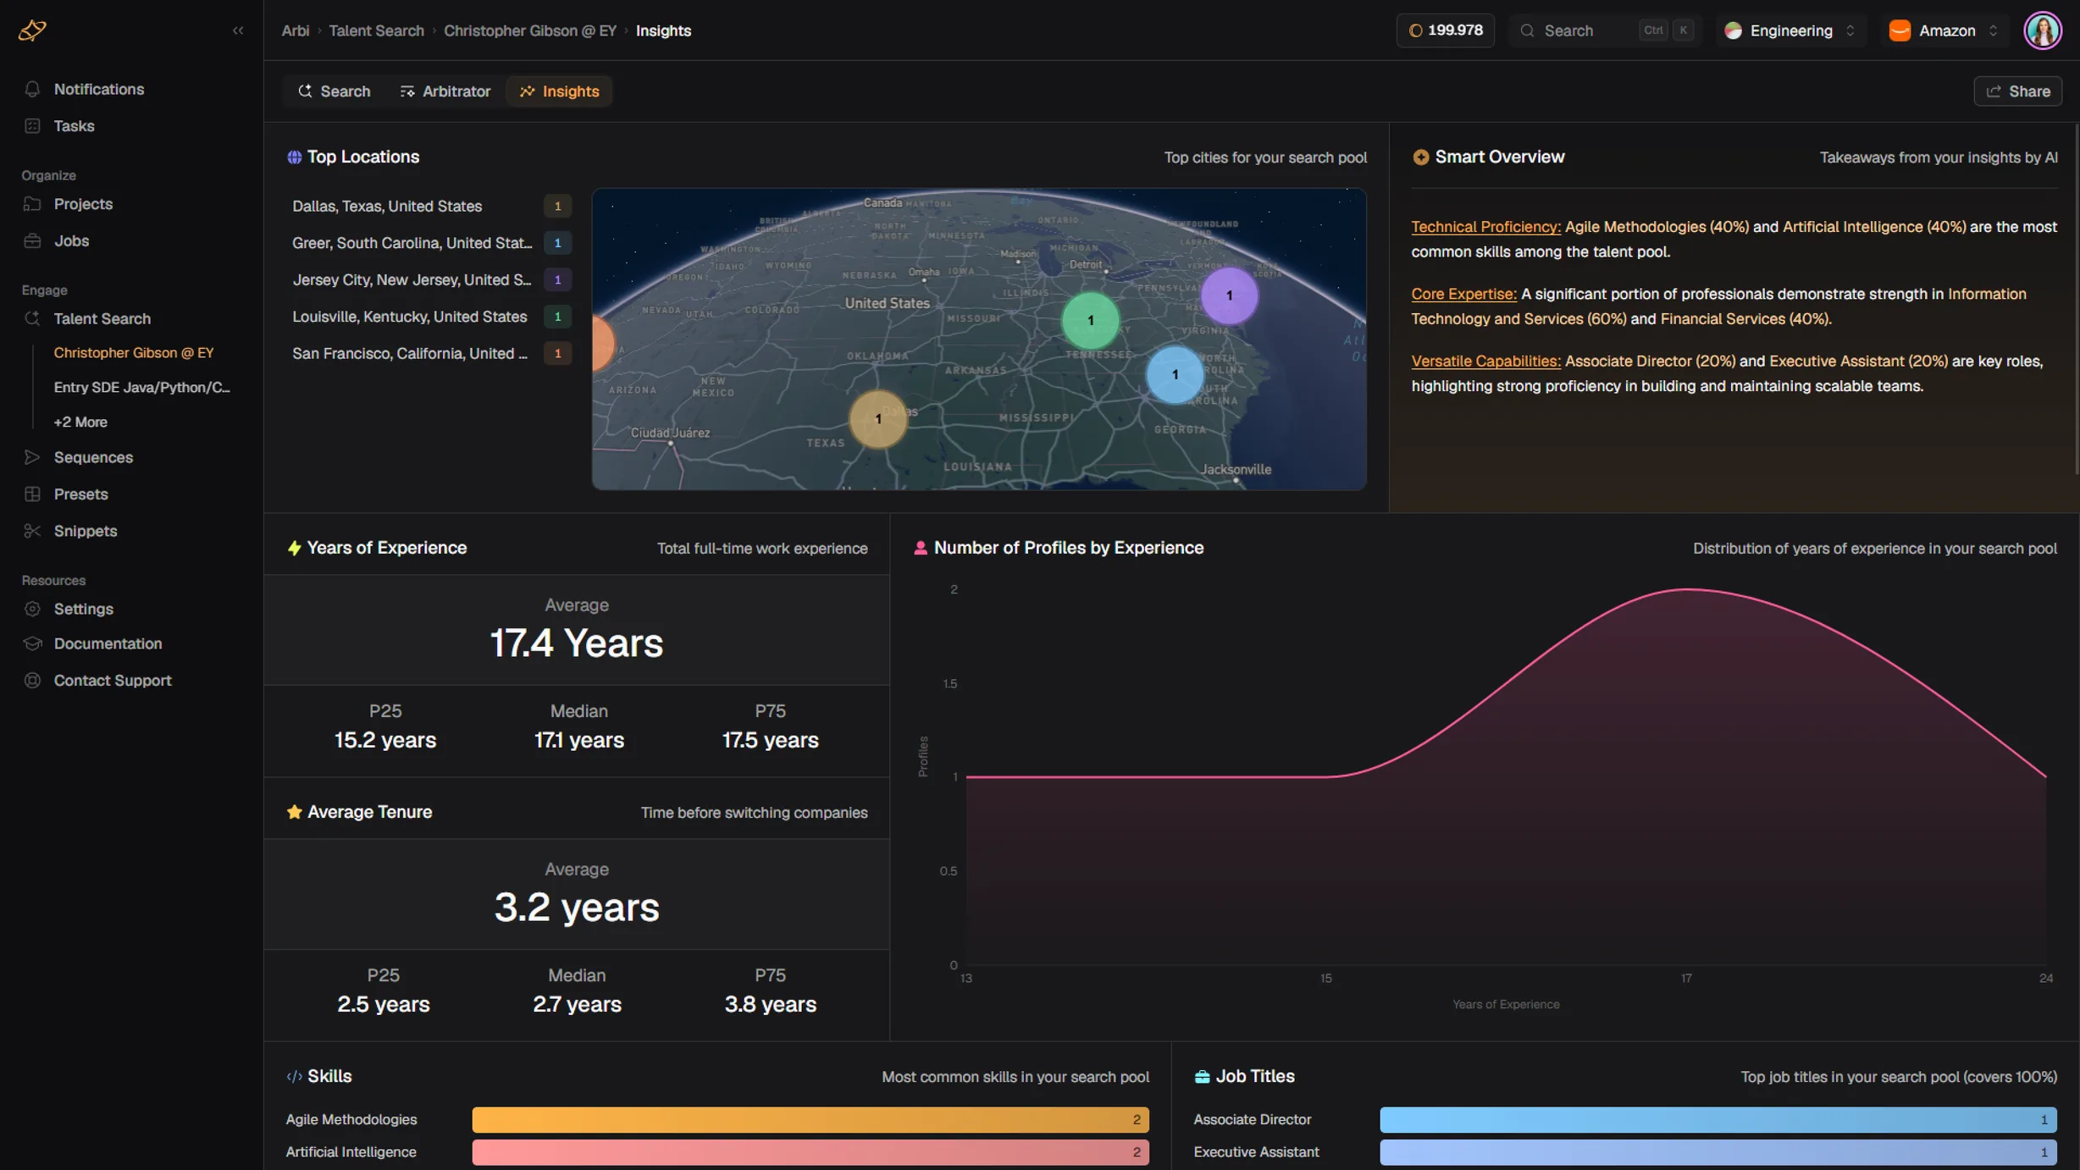Click the 17.4 Years average value
Viewport: 2080px width, 1170px height.
coord(577,643)
